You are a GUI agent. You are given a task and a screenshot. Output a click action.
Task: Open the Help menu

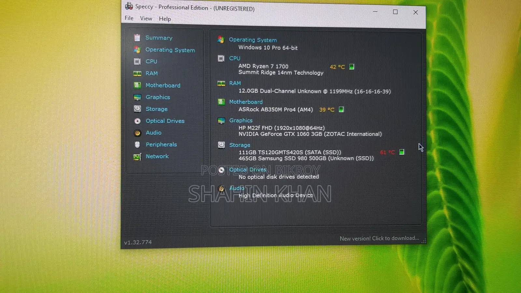pyautogui.click(x=165, y=19)
